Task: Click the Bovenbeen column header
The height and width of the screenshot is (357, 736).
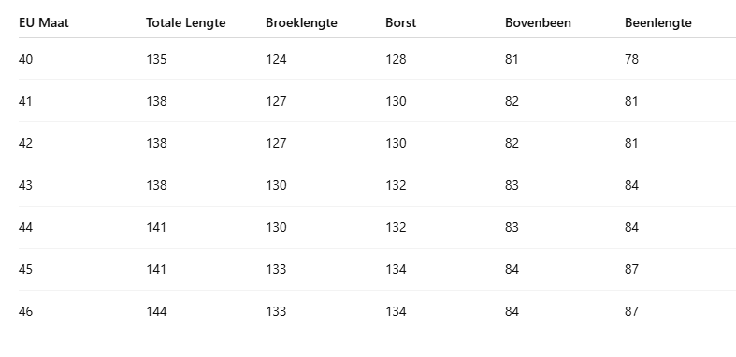Action: (x=538, y=22)
